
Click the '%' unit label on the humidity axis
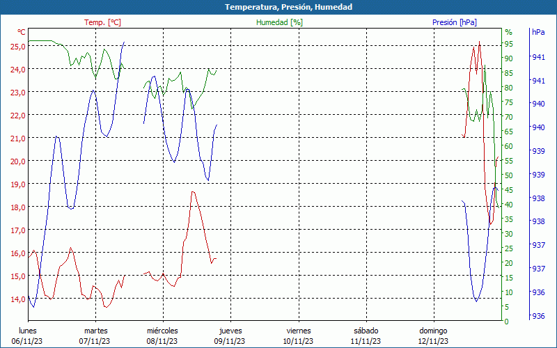pyautogui.click(x=509, y=32)
